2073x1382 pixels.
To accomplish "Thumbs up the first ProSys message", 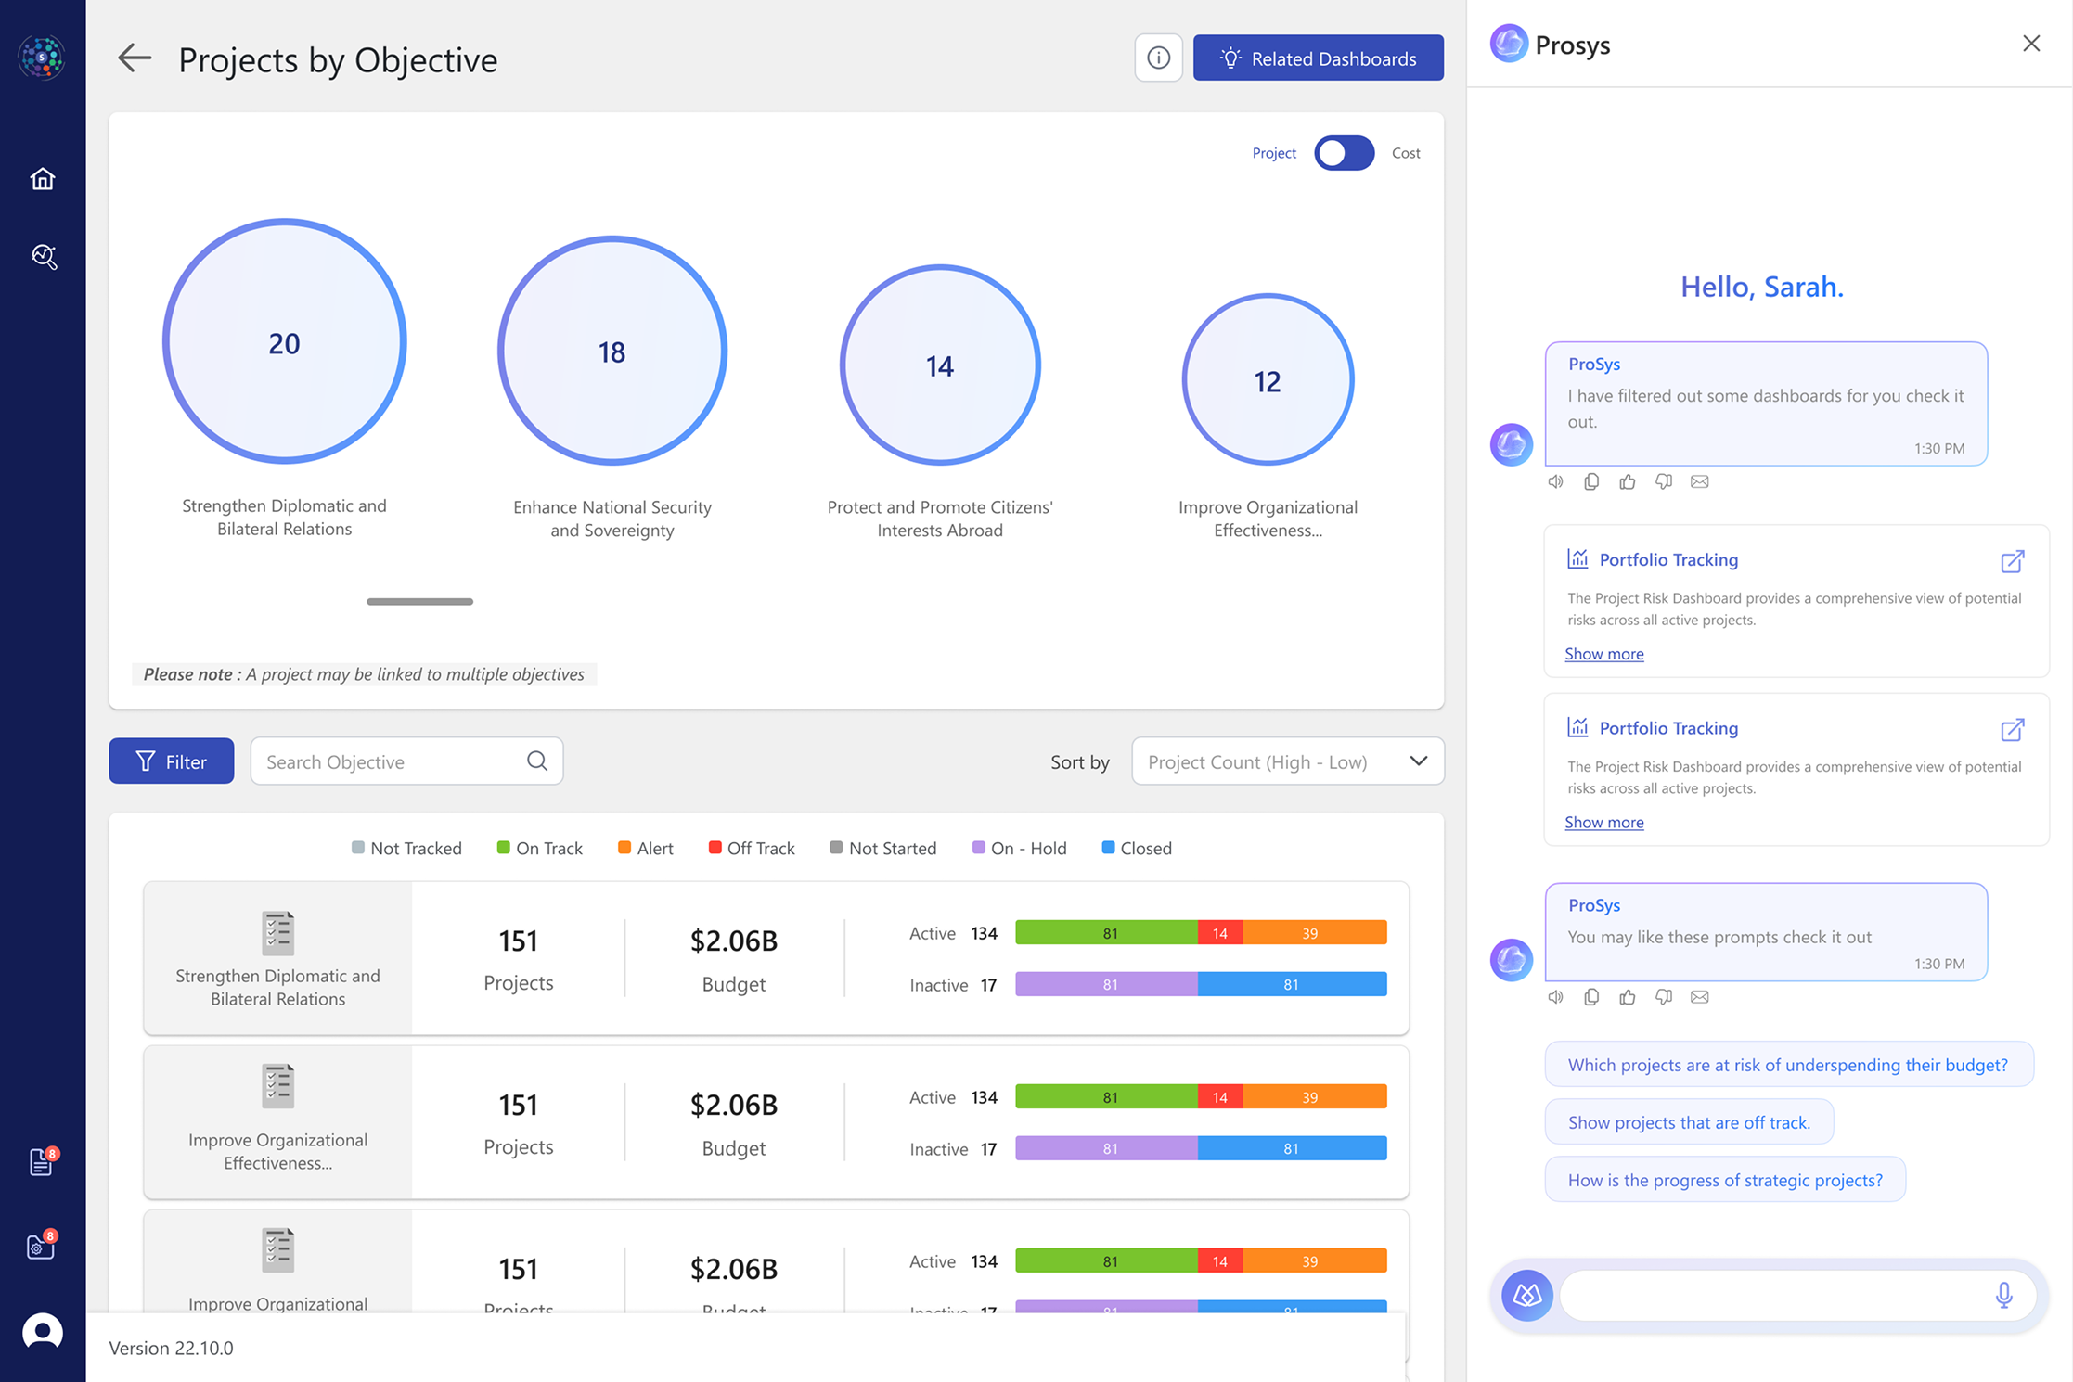I will coord(1628,481).
